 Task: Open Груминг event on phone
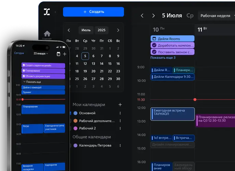click(x=43, y=92)
